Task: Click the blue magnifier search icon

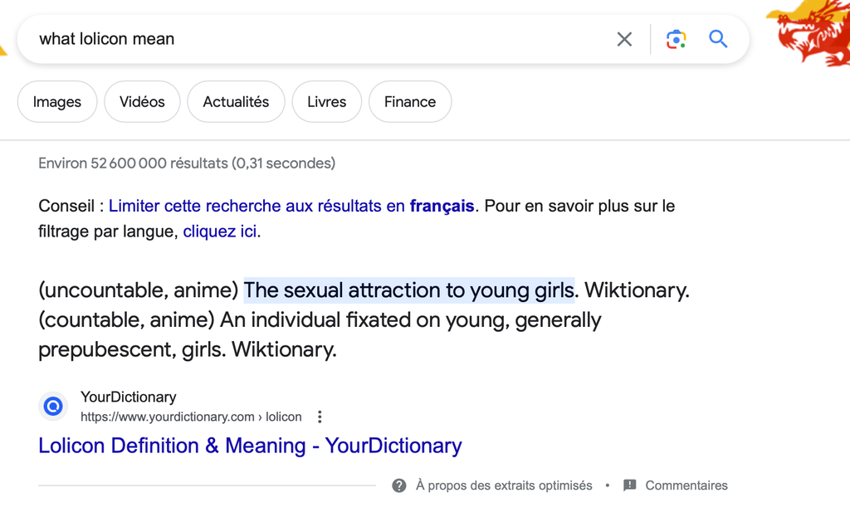Action: (x=718, y=39)
